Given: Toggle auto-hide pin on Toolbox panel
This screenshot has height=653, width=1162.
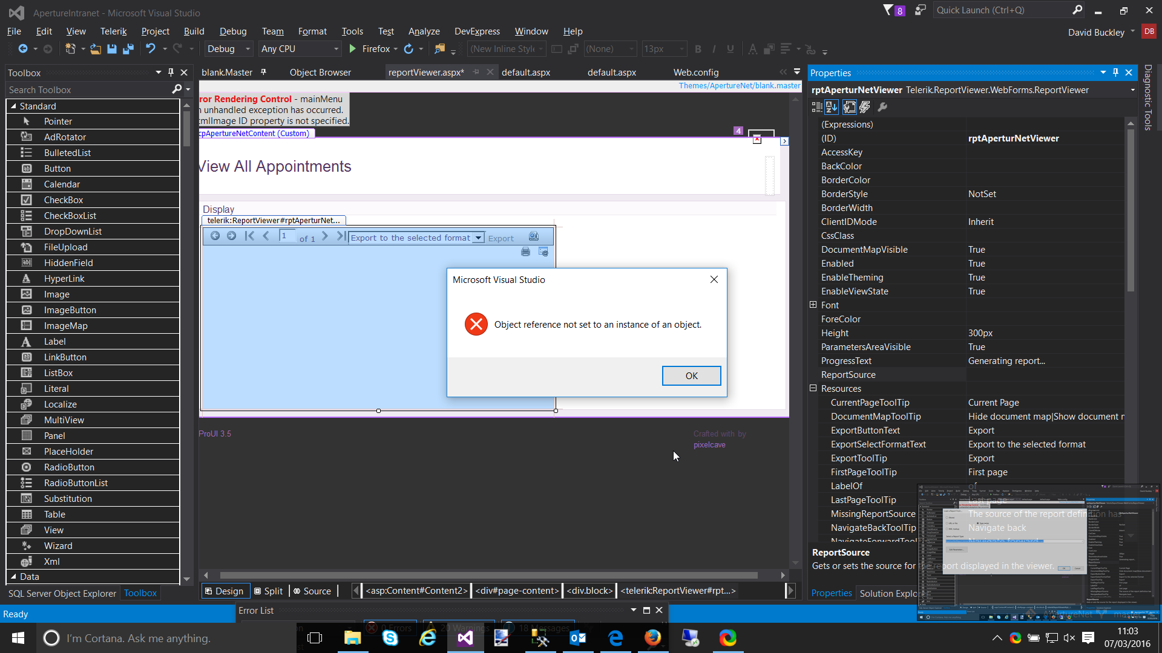Looking at the screenshot, I should [171, 73].
